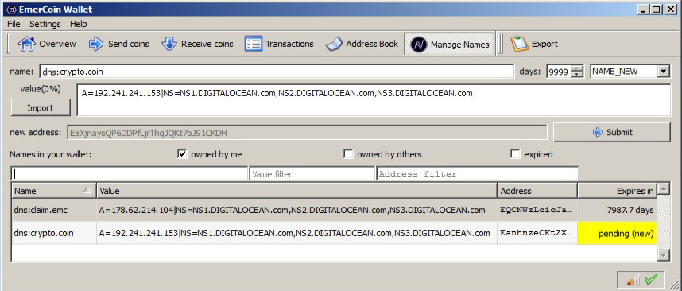Click the EanhnzeCKtZX address cell
This screenshot has width=682, height=291.
[537, 233]
